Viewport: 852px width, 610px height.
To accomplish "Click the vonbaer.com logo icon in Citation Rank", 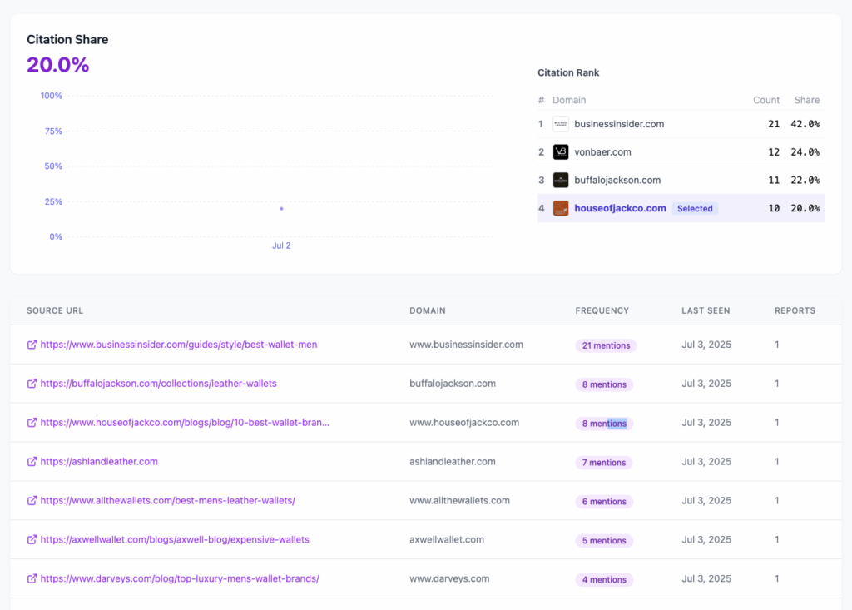I will point(561,152).
